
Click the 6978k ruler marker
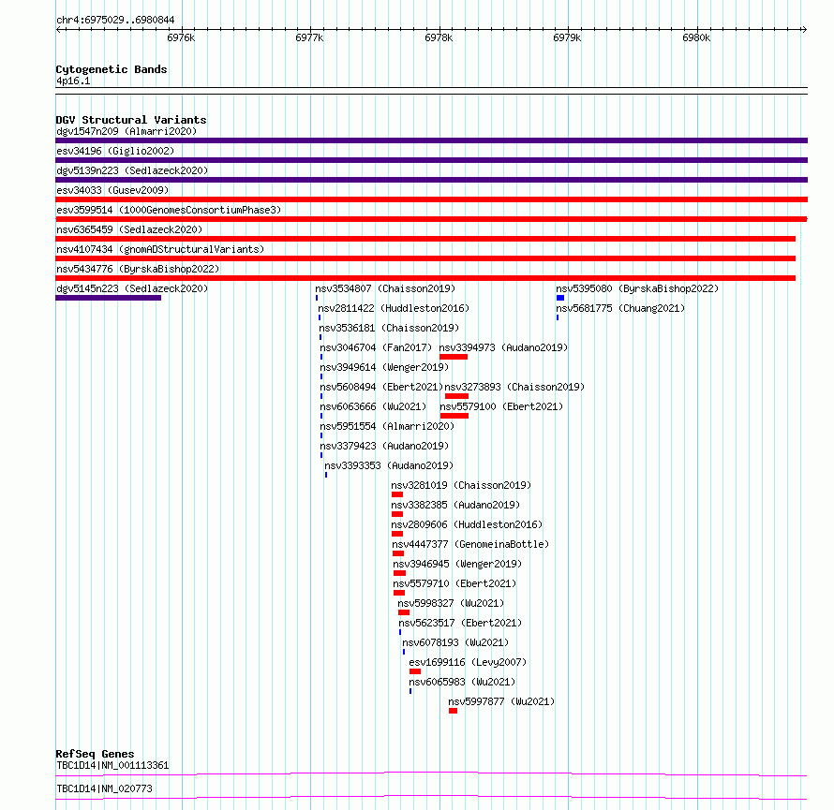(439, 37)
